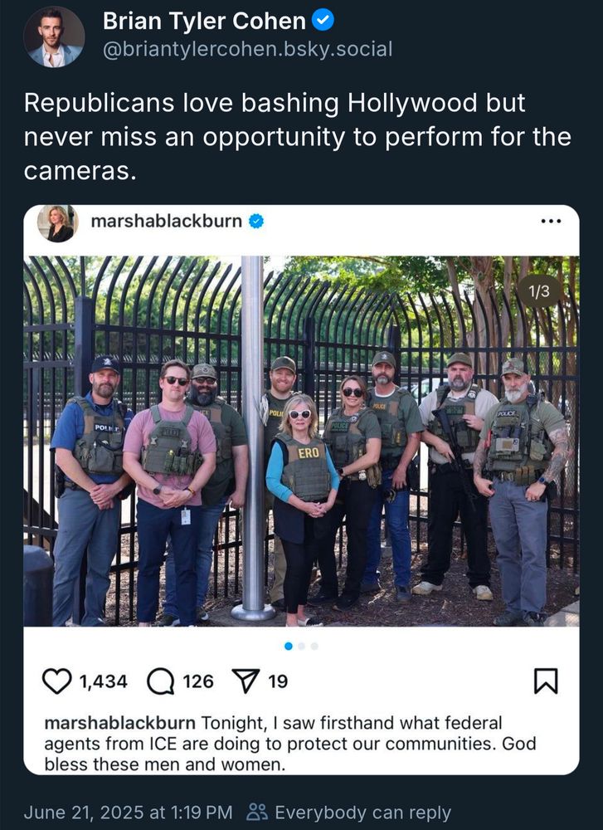Image resolution: width=603 pixels, height=830 pixels.
Task: Click marshablackburn's blue verified badge
Action: point(256,222)
